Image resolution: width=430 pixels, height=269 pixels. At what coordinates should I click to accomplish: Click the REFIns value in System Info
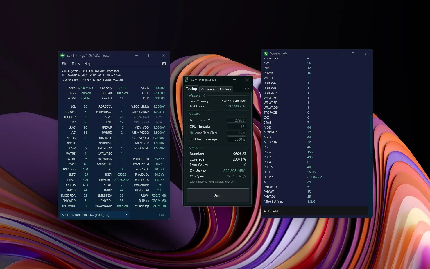[315, 177]
